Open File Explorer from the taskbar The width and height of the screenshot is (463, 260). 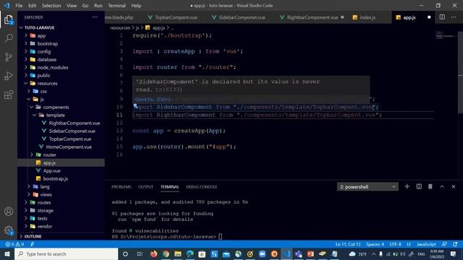coord(178,253)
